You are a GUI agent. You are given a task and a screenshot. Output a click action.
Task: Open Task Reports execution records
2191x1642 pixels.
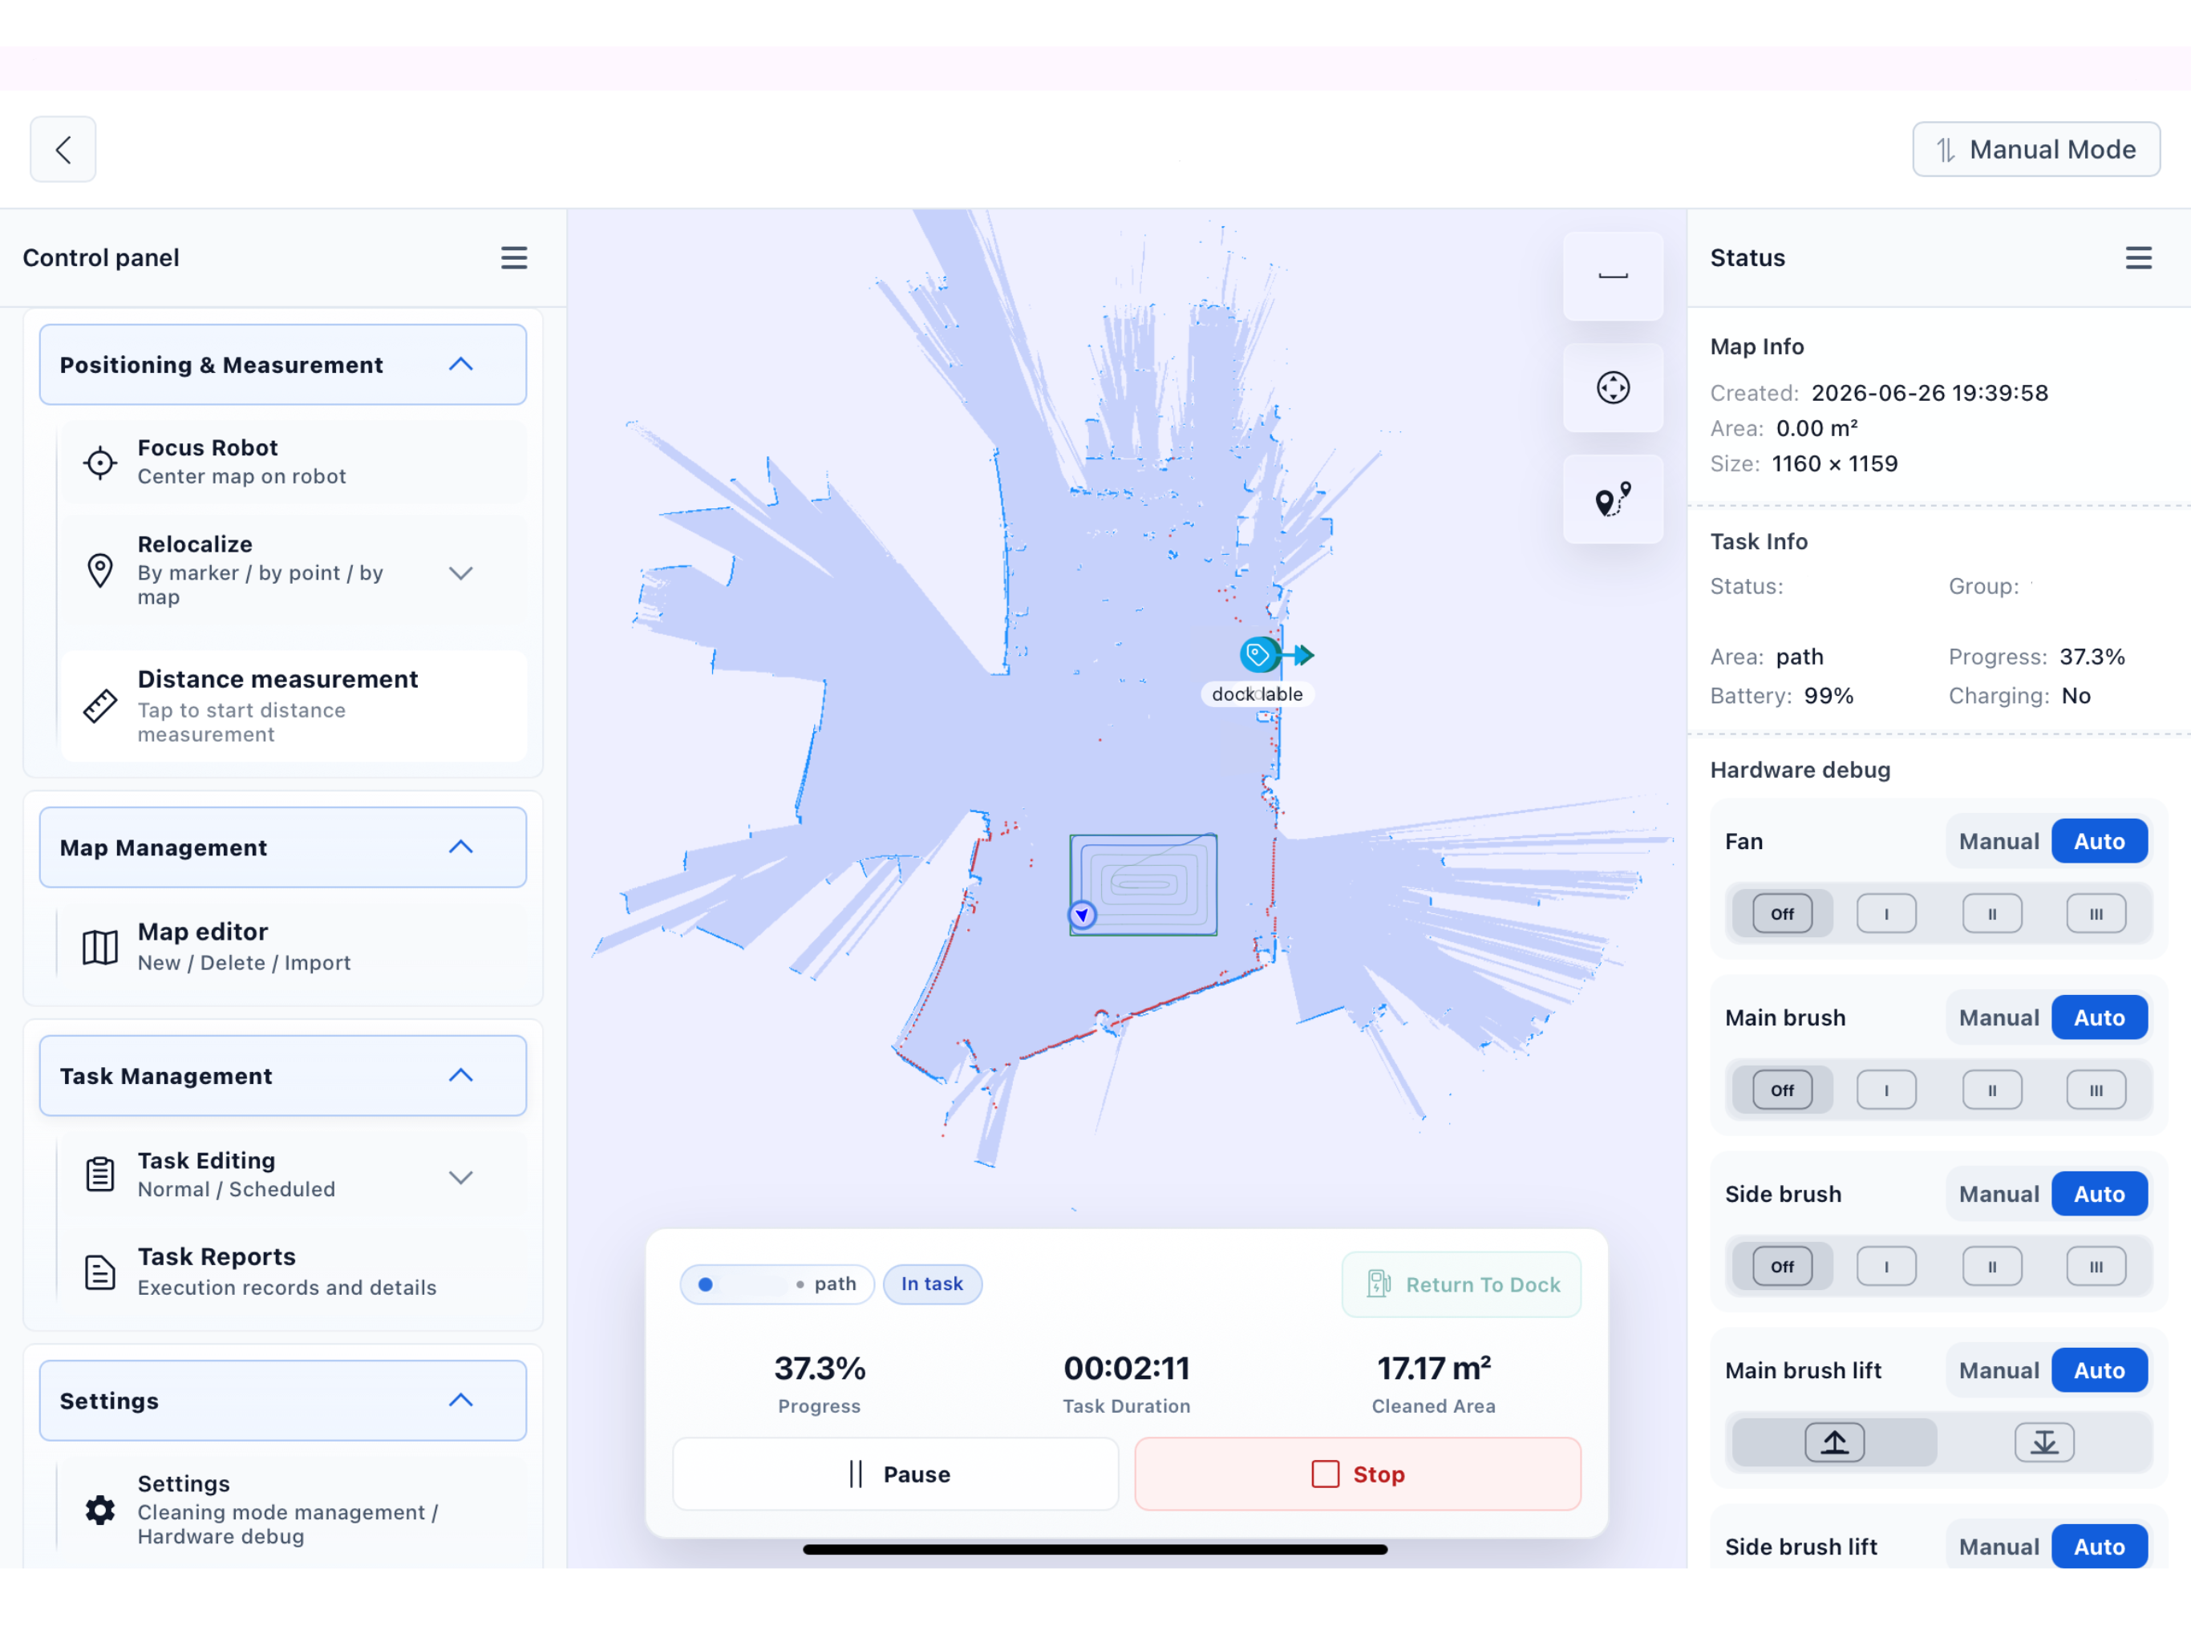click(x=294, y=1272)
